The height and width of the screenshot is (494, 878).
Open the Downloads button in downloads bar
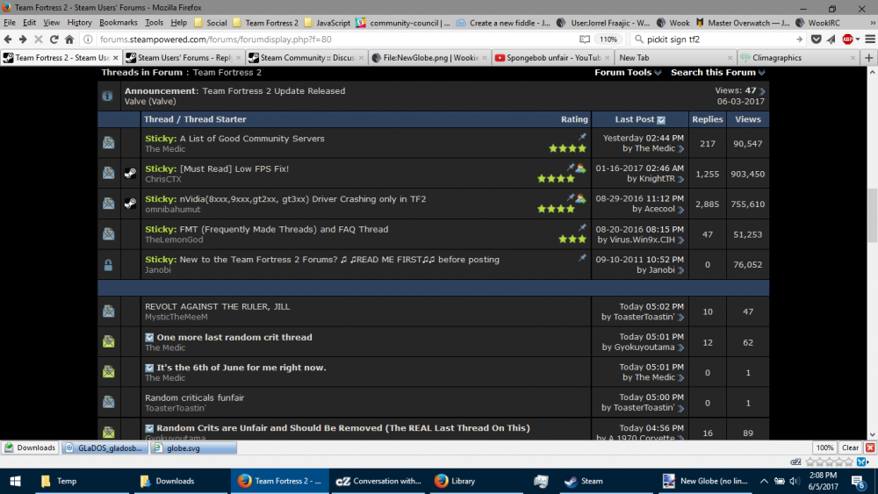pos(30,447)
